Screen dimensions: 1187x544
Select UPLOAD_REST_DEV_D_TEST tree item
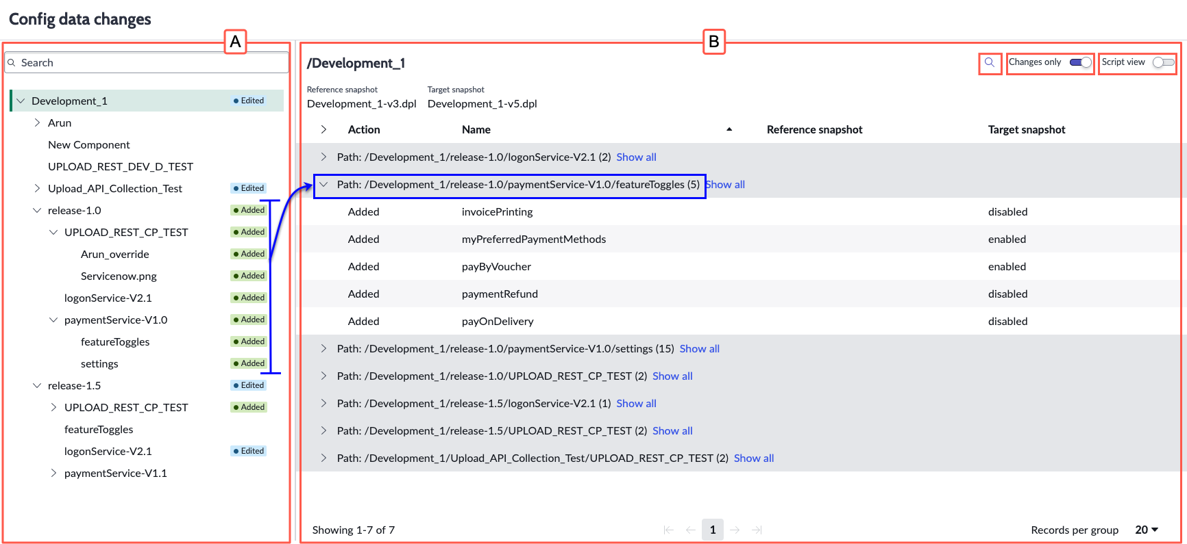coord(121,166)
